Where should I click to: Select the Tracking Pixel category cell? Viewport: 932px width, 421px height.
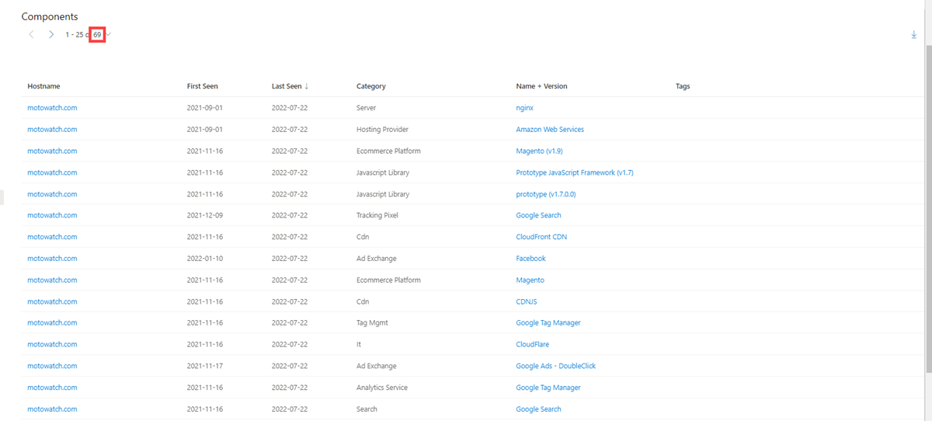pos(377,215)
